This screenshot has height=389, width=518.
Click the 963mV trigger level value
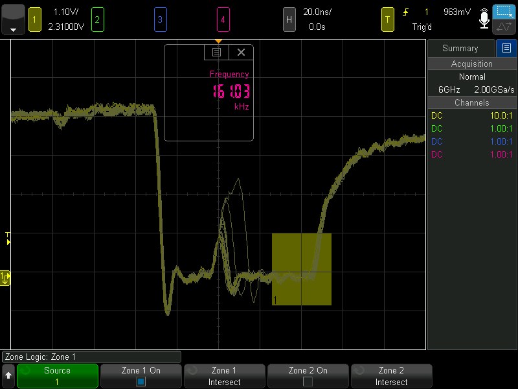[x=457, y=12]
